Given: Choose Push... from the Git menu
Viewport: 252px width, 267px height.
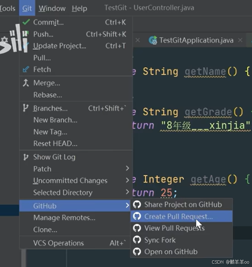Looking at the screenshot, I should [76, 34].
